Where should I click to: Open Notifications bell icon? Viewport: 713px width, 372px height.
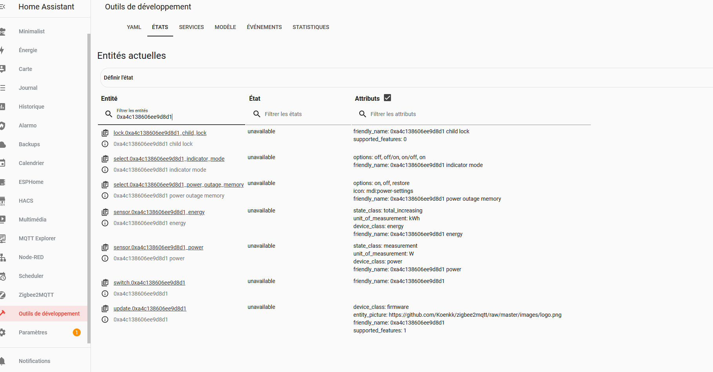[2, 361]
